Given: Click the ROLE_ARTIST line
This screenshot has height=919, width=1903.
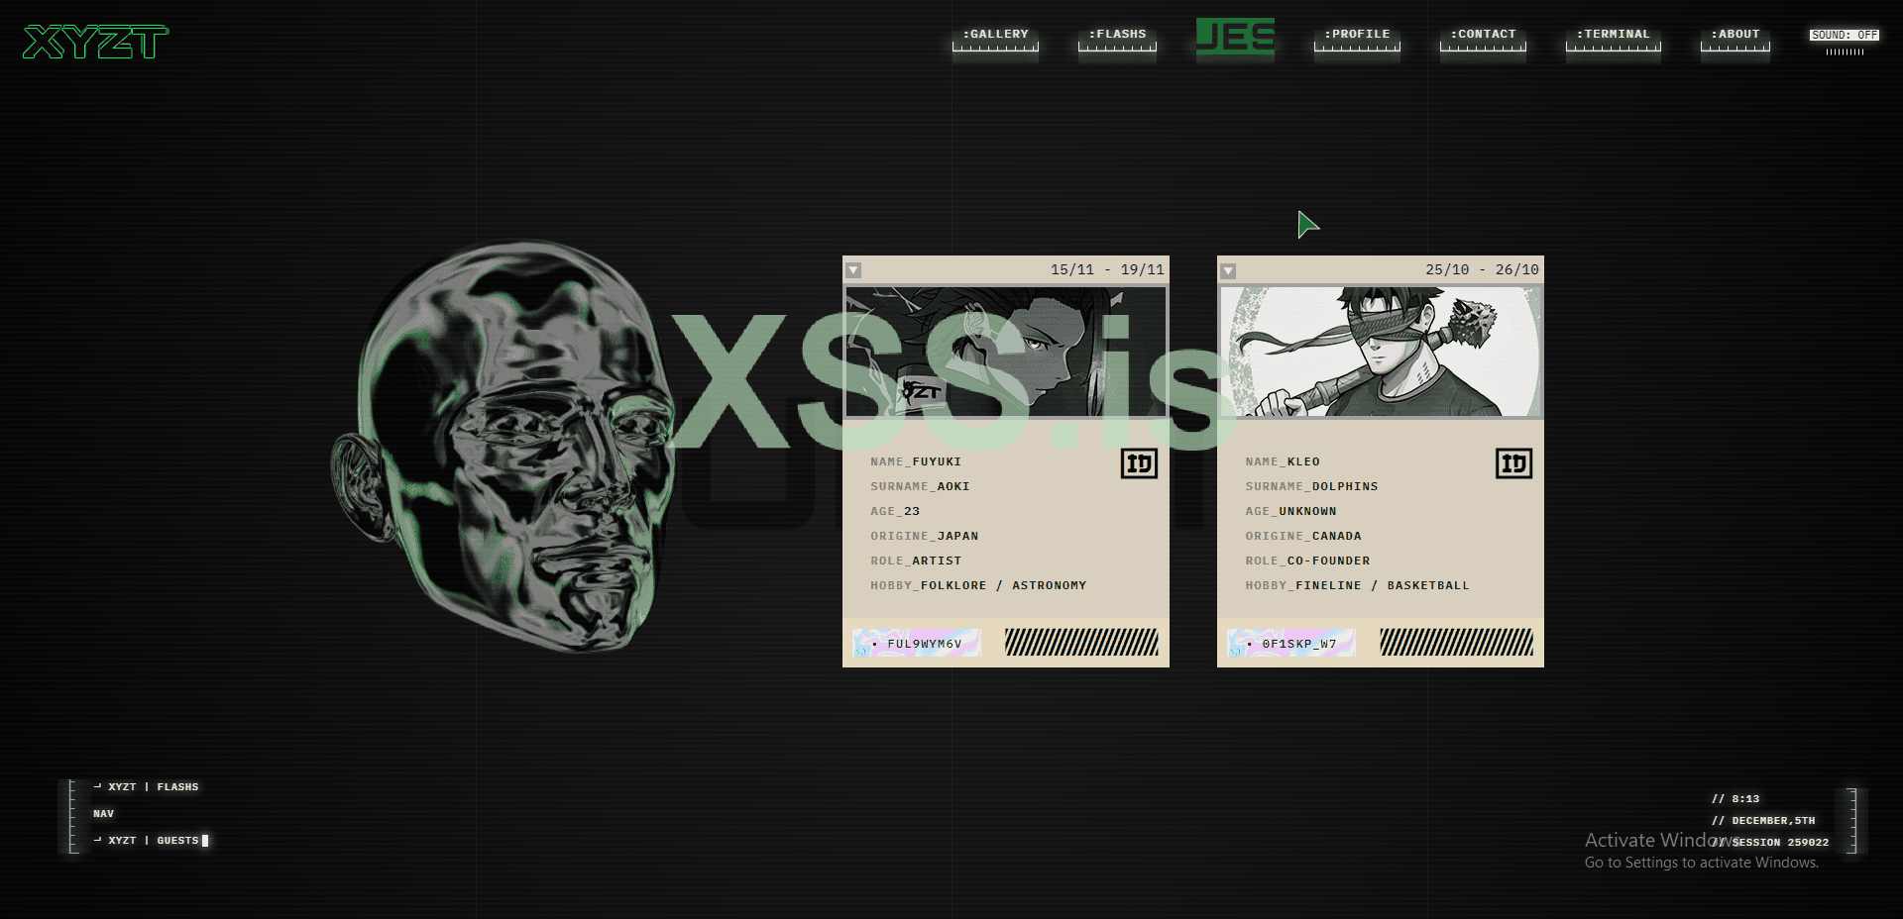Looking at the screenshot, I should pos(916,561).
